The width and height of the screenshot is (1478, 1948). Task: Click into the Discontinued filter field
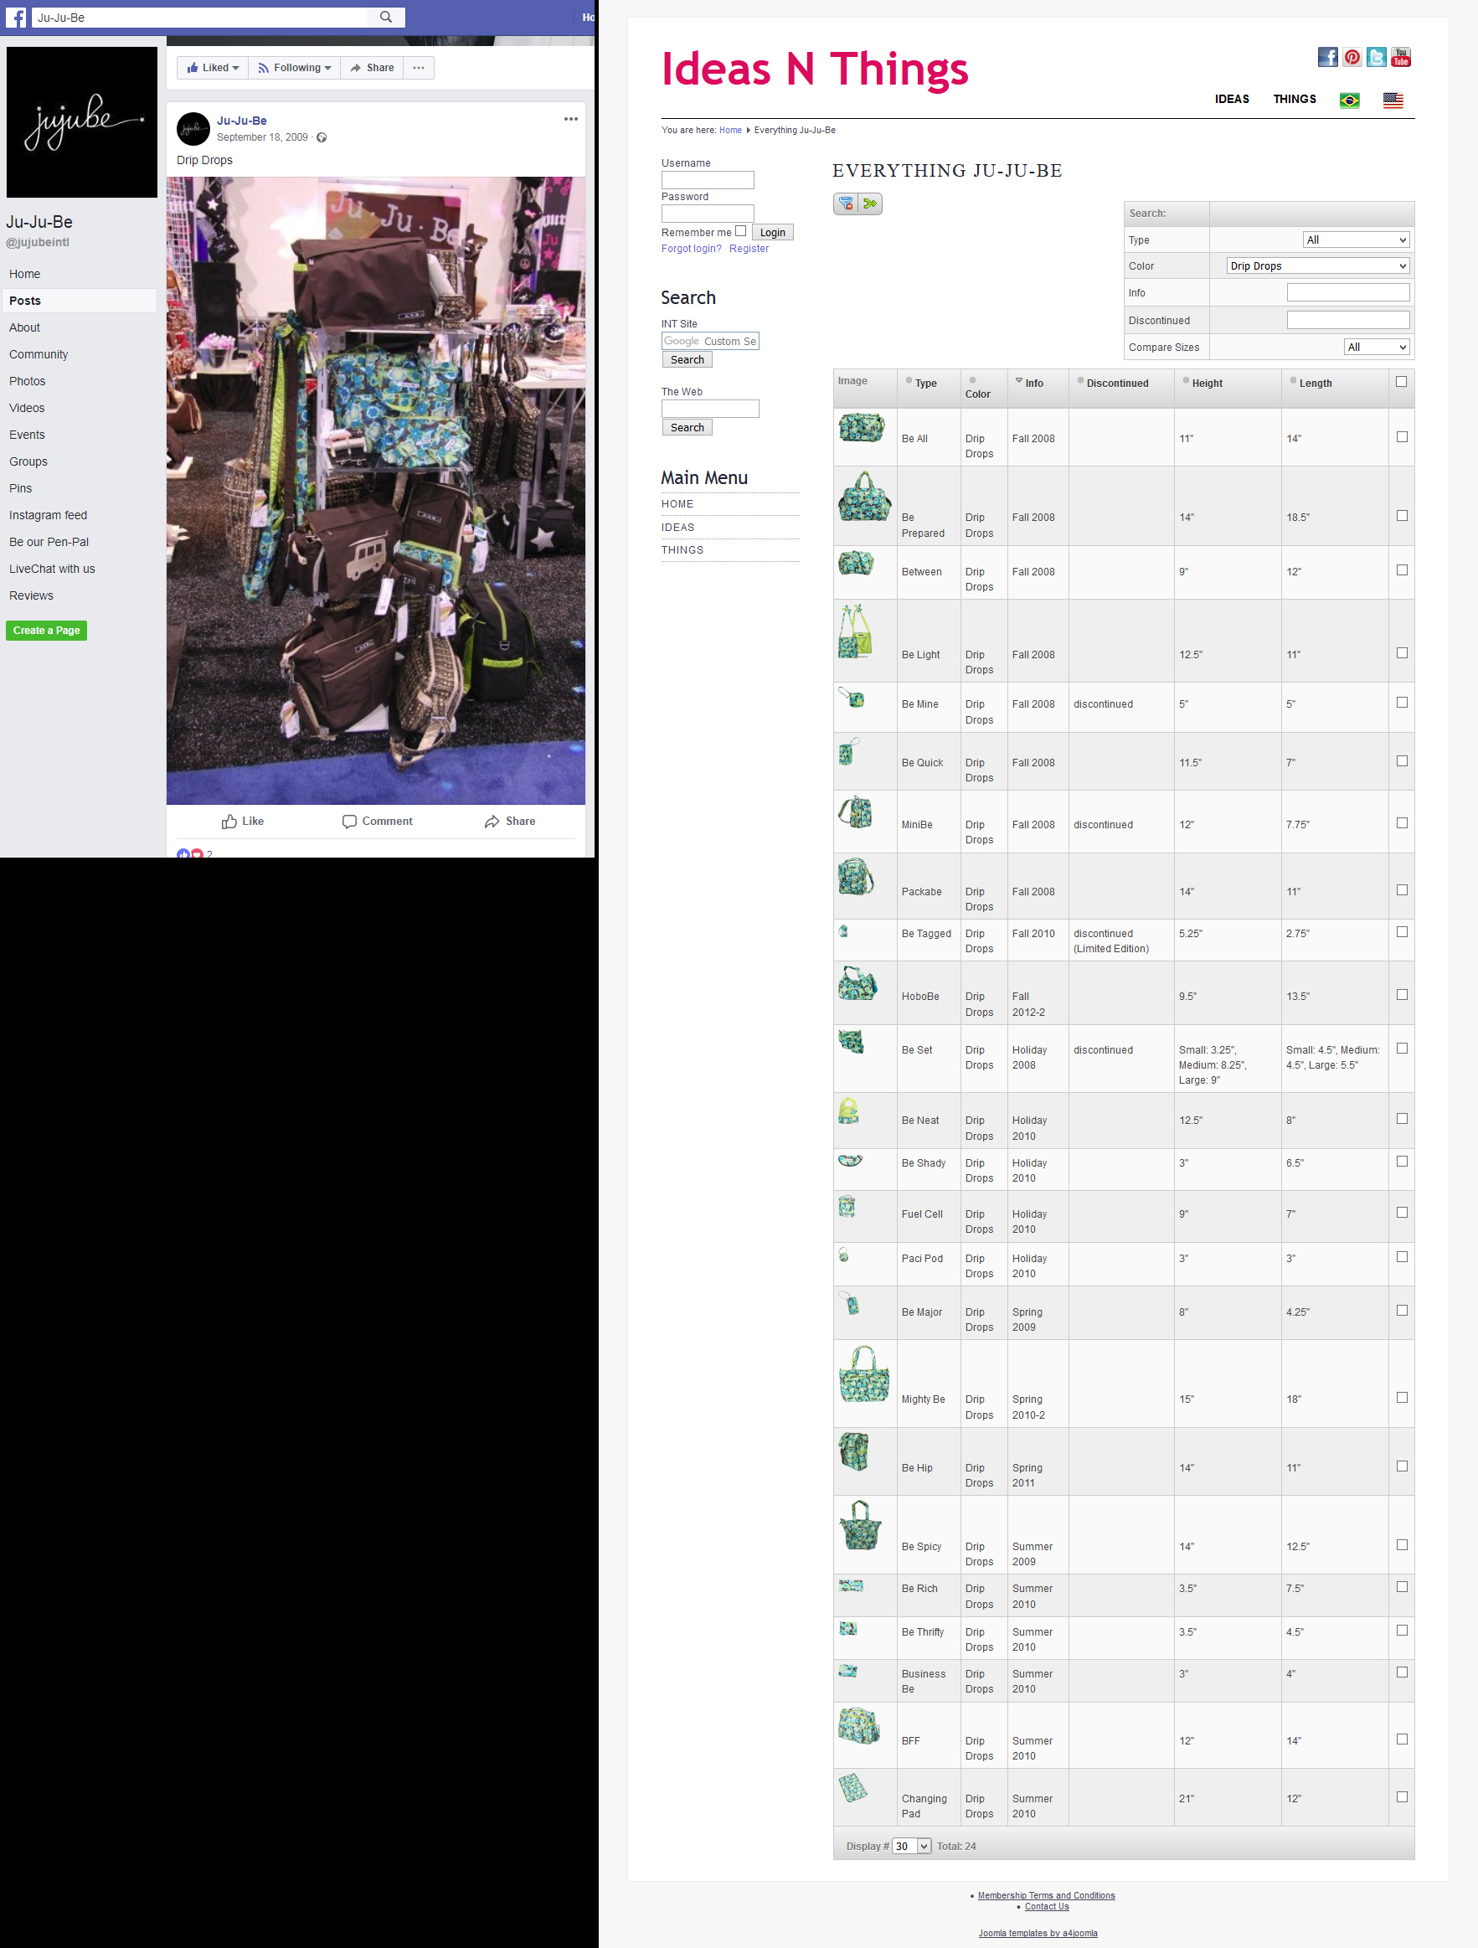[x=1347, y=320]
